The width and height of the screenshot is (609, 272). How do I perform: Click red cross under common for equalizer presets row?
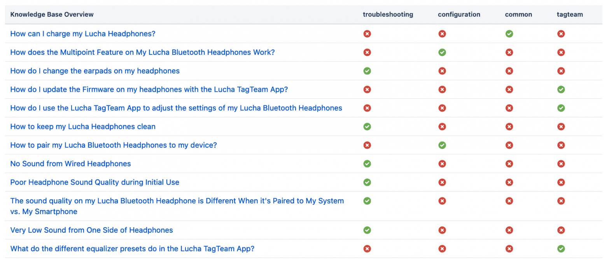coord(509,249)
